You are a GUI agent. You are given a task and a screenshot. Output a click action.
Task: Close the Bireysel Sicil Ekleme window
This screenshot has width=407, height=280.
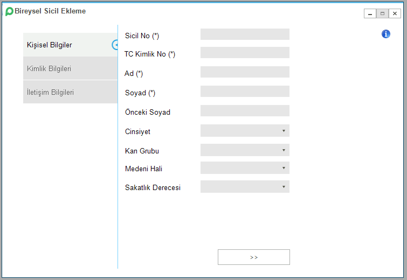395,13
